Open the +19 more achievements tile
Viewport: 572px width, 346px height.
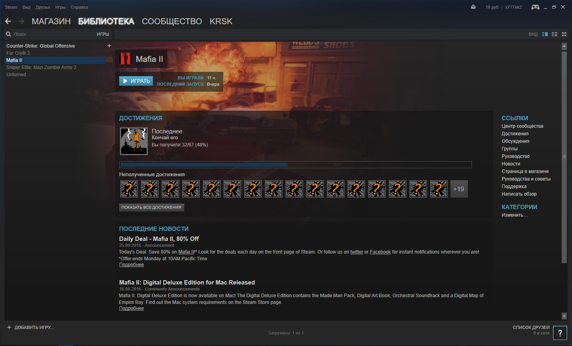[459, 189]
